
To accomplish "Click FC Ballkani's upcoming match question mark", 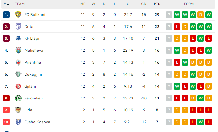I will click(169, 15).
